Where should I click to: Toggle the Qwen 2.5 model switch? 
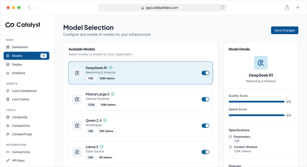coord(205,126)
